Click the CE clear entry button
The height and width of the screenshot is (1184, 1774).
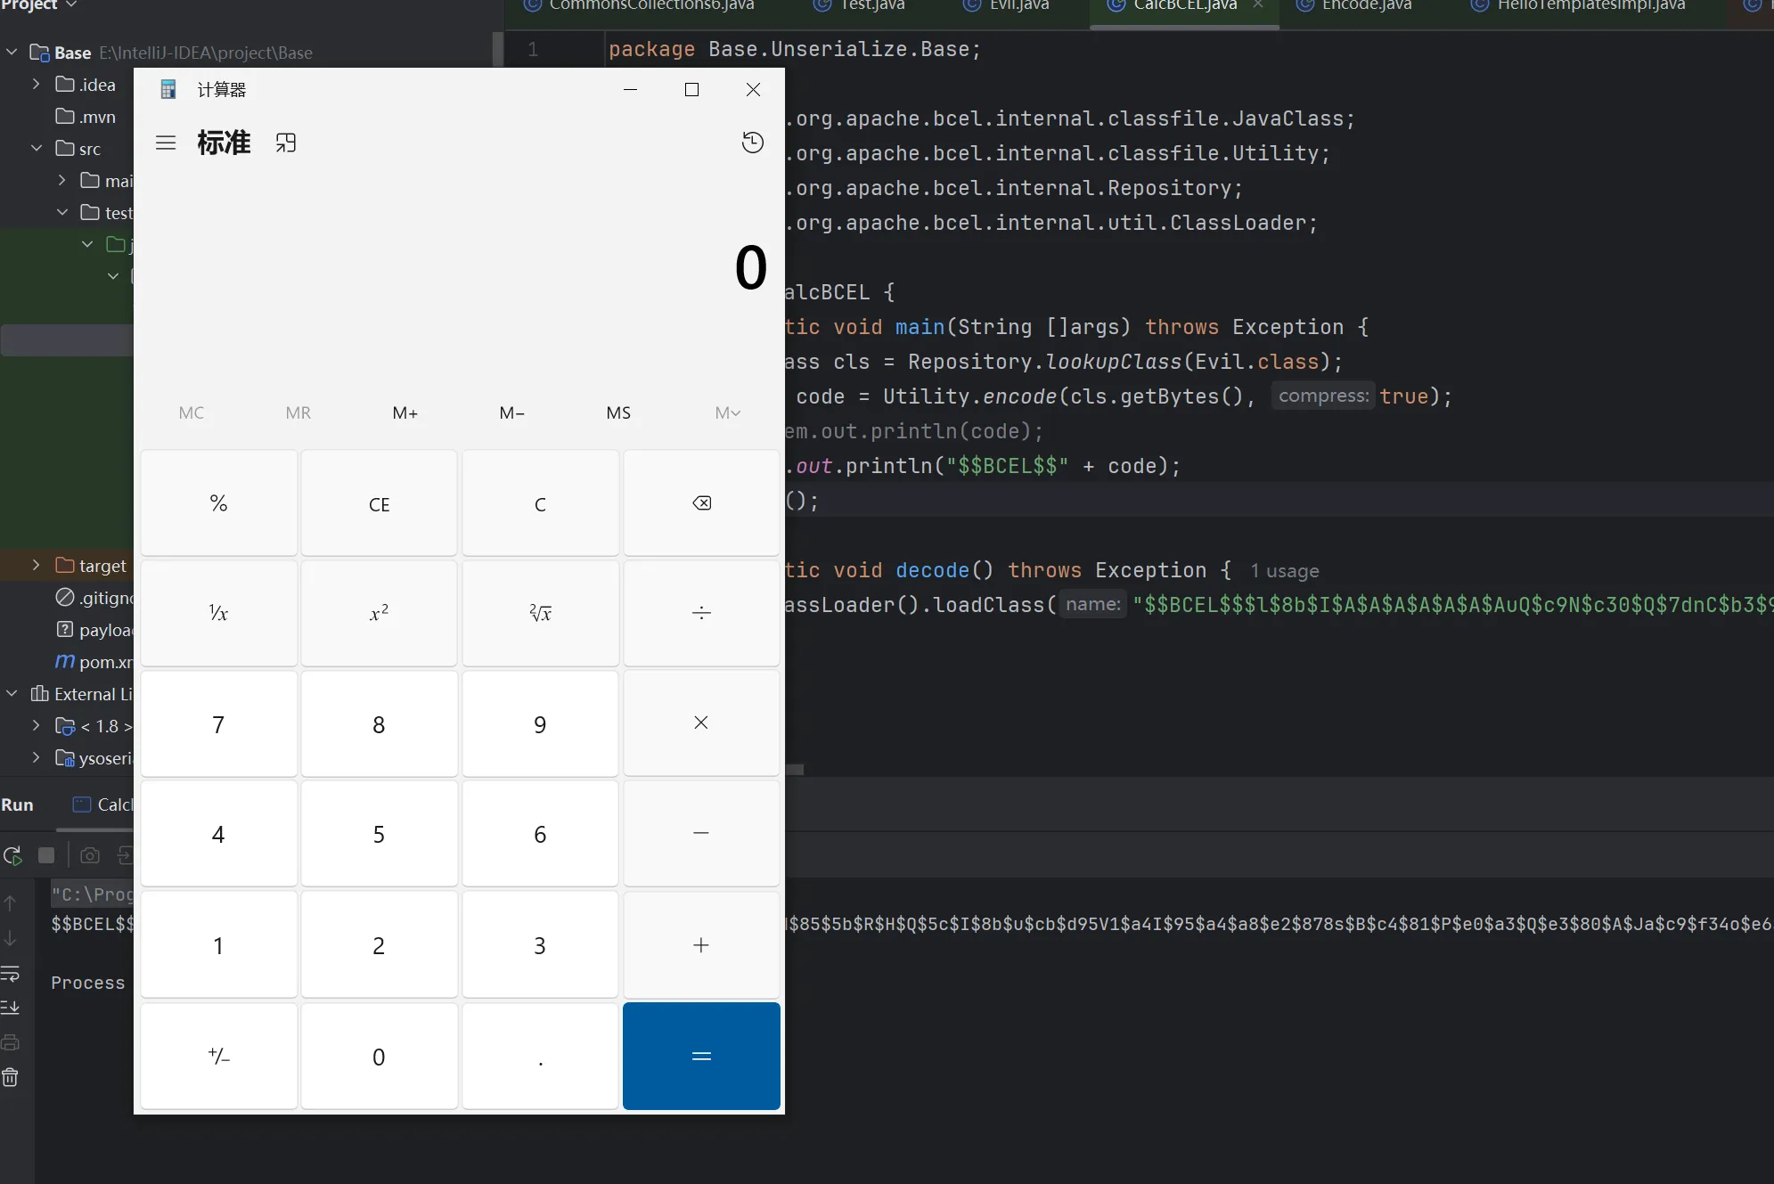point(379,504)
